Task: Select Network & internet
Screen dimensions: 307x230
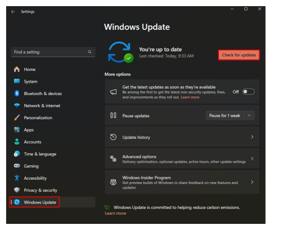Action: 53,106
